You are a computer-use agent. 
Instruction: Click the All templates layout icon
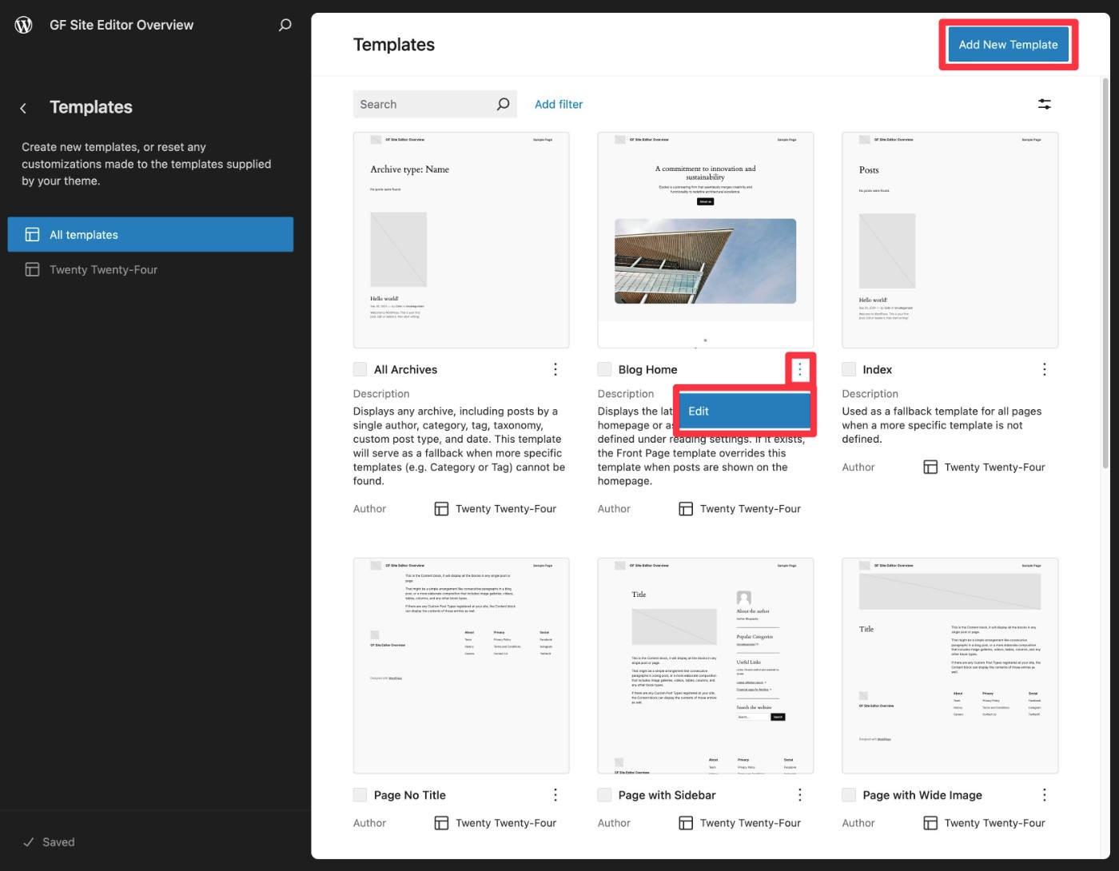[x=32, y=235]
